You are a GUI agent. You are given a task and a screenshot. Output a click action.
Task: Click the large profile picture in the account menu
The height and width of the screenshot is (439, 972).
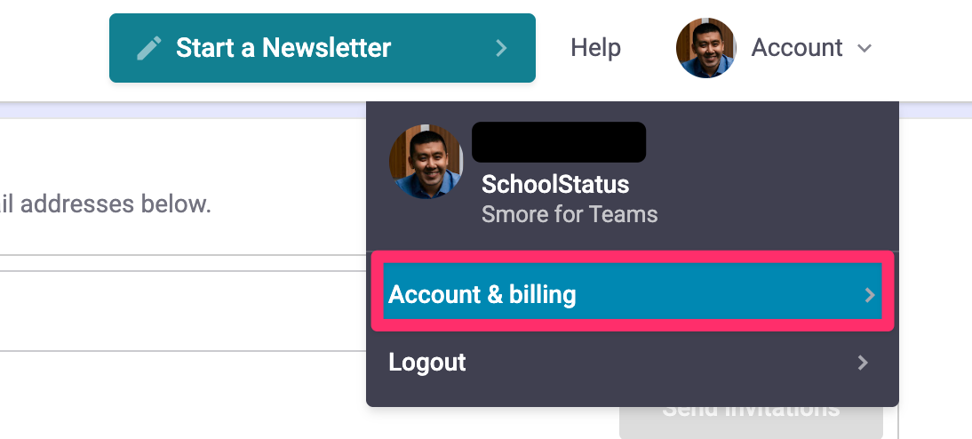[x=426, y=162]
